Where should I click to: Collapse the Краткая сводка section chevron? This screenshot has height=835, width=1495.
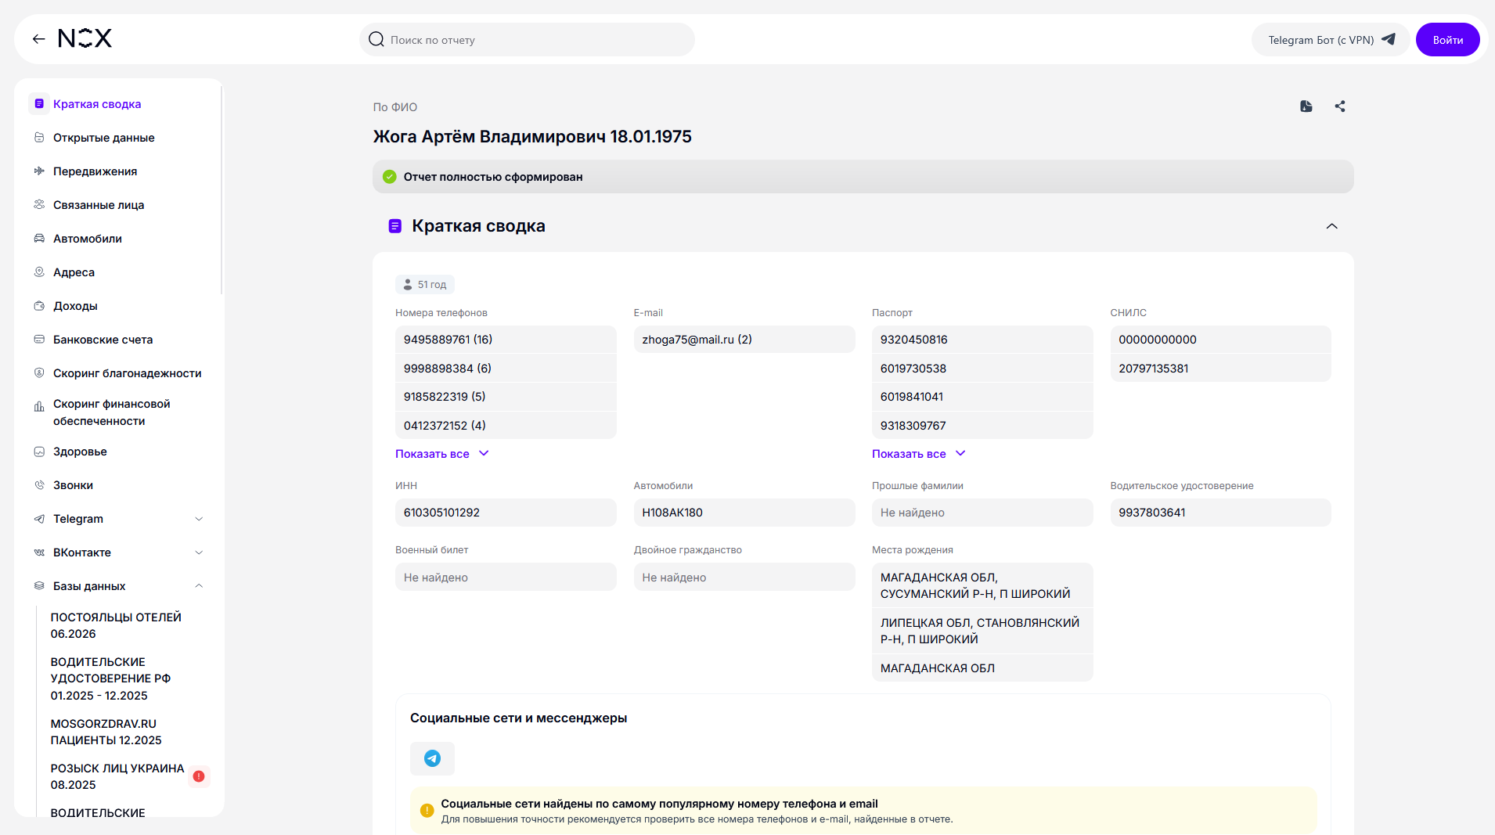[1331, 226]
